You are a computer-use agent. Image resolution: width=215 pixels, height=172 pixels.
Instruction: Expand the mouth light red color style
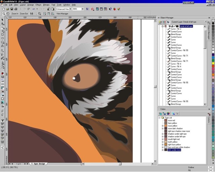coord(163,139)
